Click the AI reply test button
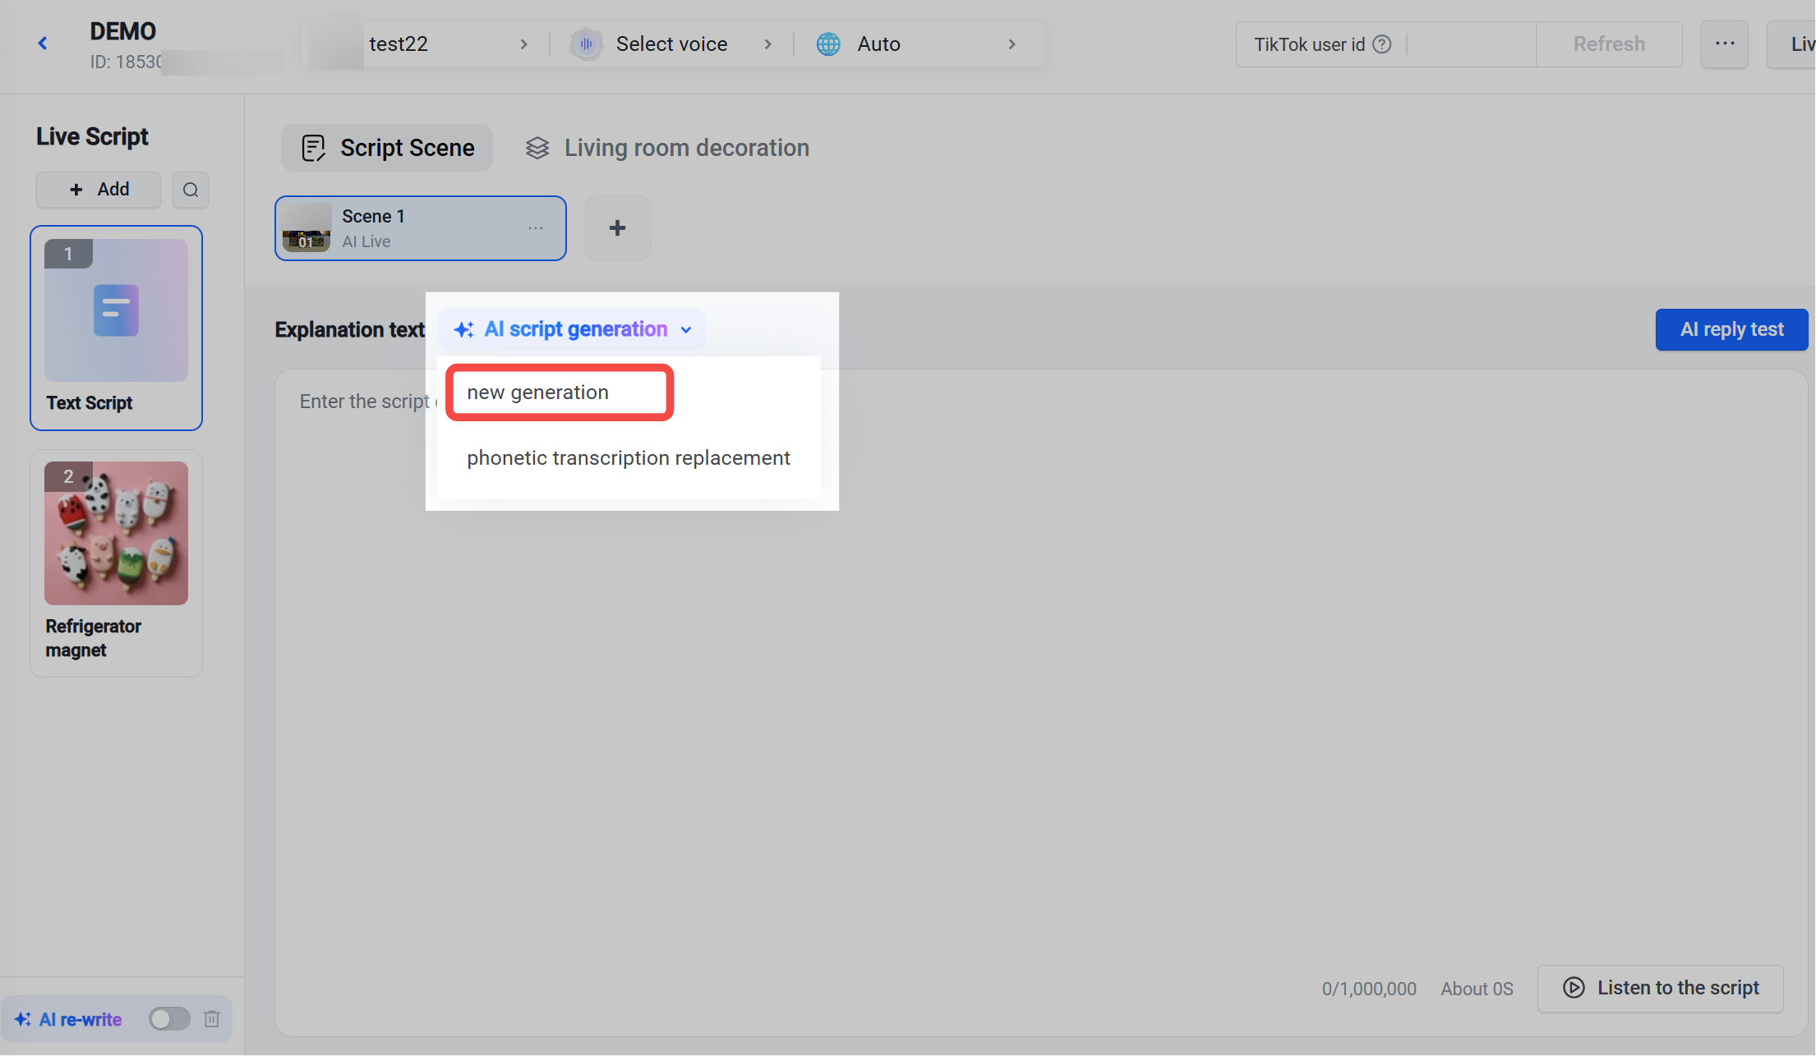This screenshot has width=1816, height=1056. (1731, 329)
